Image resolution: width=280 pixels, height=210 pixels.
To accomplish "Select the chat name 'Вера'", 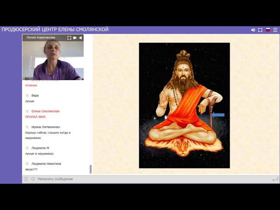I will pyautogui.click(x=35, y=95).
